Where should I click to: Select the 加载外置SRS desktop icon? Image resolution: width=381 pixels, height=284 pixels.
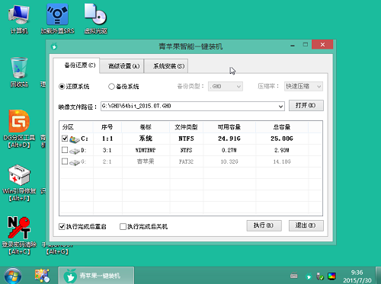click(57, 20)
